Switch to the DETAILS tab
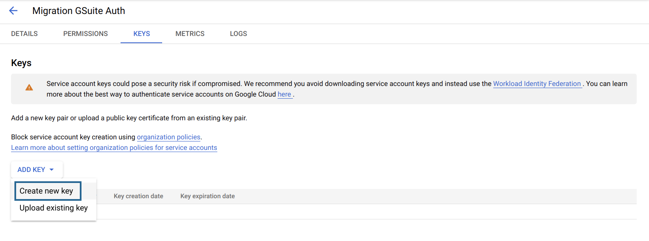This screenshot has height=241, width=649. click(24, 34)
